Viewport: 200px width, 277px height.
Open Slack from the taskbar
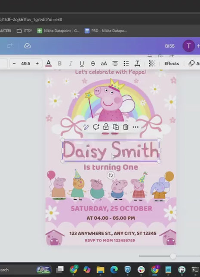pos(141,270)
